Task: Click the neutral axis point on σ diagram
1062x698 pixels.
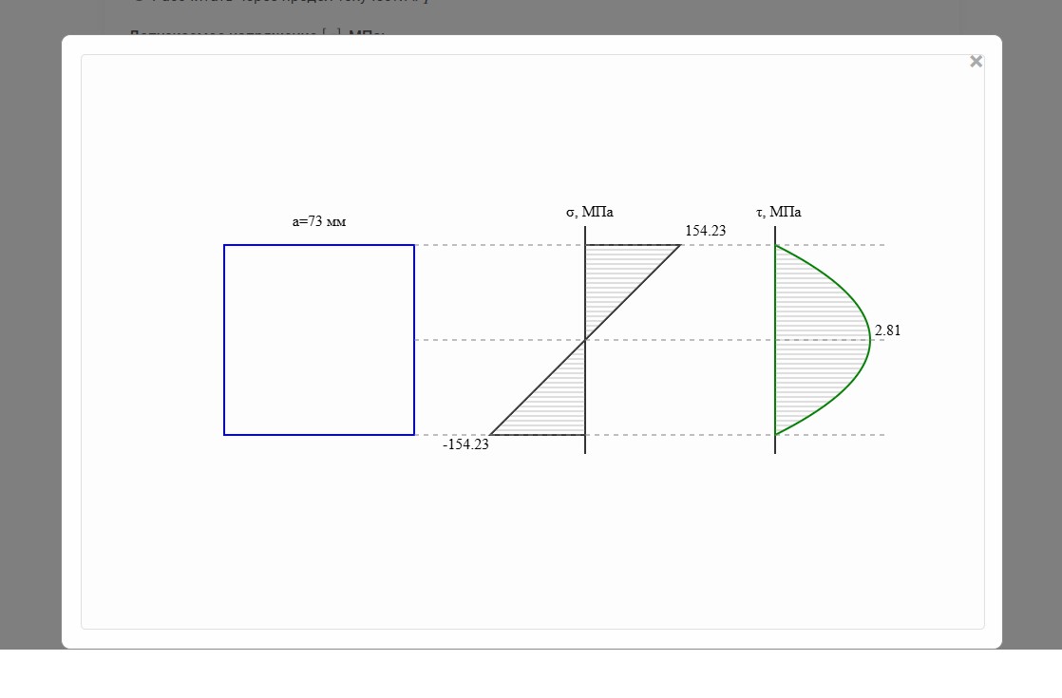Action: tap(585, 340)
